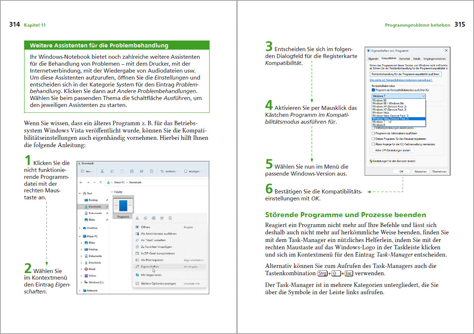
Task: Open the Windows 7 compatibility dropdown
Action: click(398, 96)
